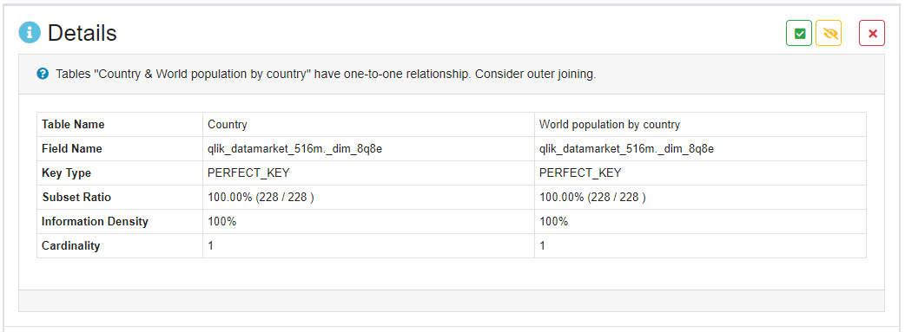Toggle the yellow crossed-eye hide button
This screenshot has height=332, width=905.
point(829,33)
